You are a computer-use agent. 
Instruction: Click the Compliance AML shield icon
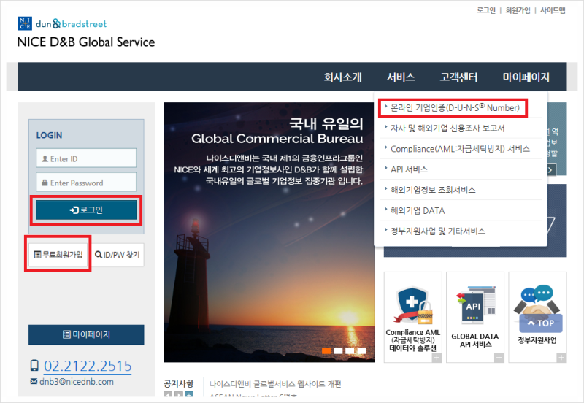click(x=413, y=305)
